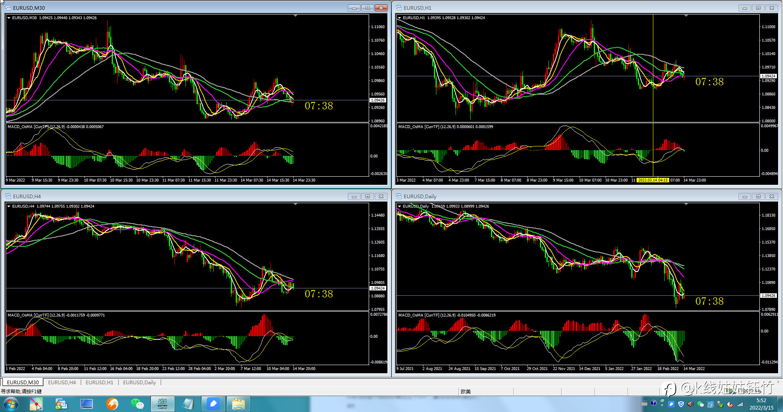Click the orange browser taskbar icon

pos(112,404)
